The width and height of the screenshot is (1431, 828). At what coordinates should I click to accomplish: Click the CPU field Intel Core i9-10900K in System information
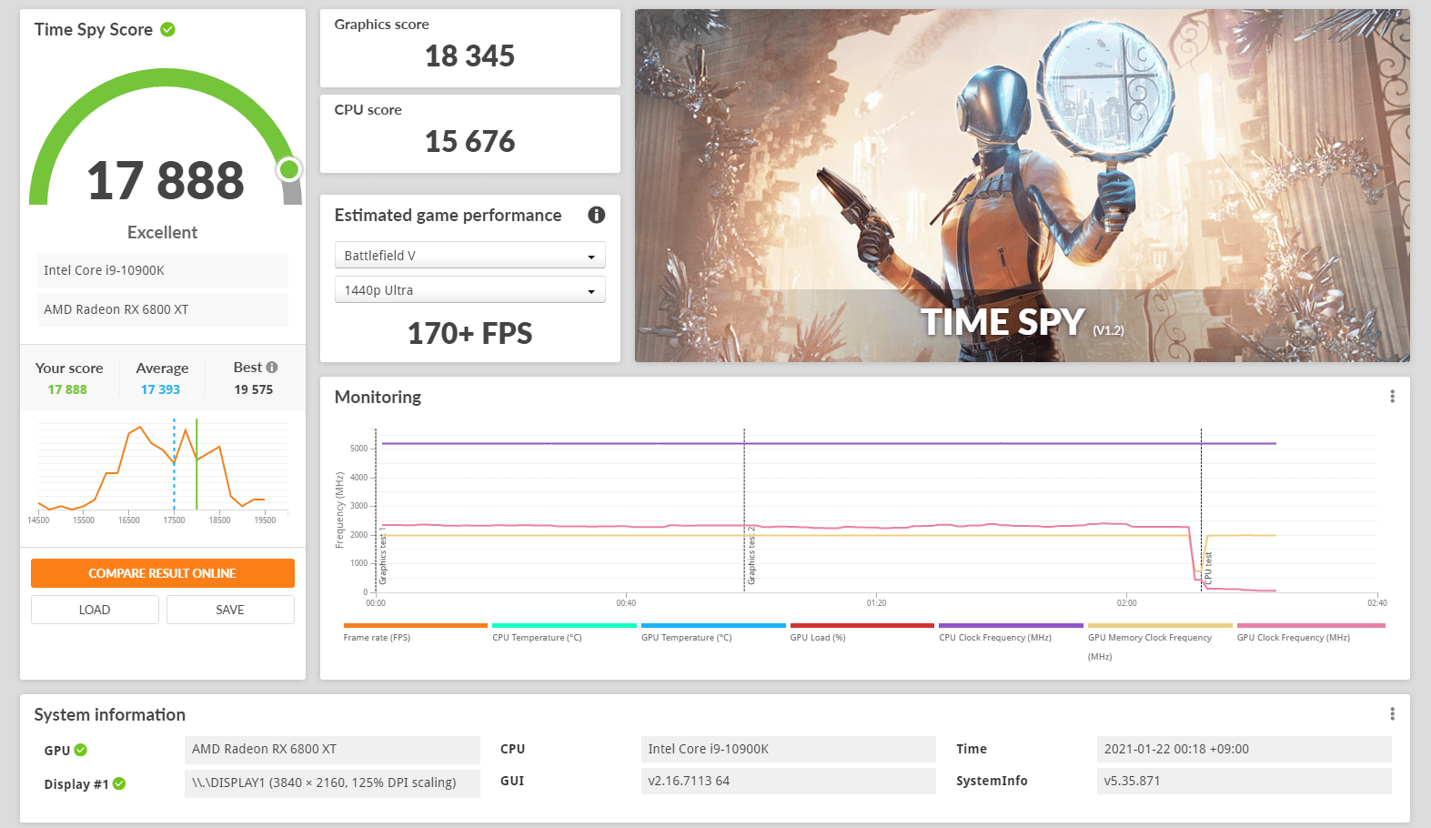pyautogui.click(x=789, y=750)
